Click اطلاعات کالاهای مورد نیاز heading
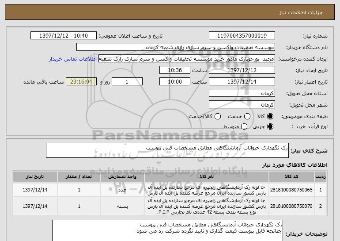The height and width of the screenshot is (241, 340). coord(295,165)
